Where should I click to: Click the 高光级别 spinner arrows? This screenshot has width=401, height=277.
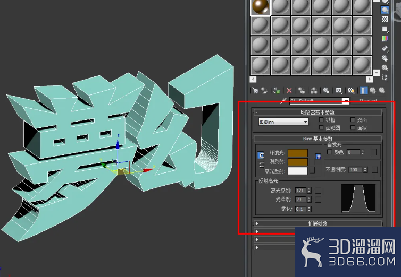309,191
